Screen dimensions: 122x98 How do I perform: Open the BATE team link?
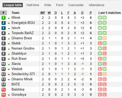tap(16, 84)
